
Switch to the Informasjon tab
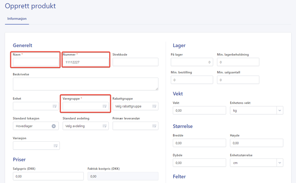(x=17, y=19)
